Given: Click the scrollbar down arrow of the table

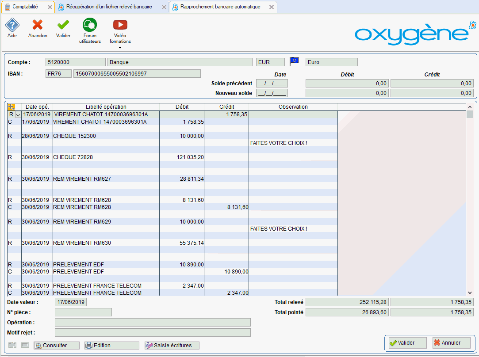Looking at the screenshot, I should [x=470, y=292].
